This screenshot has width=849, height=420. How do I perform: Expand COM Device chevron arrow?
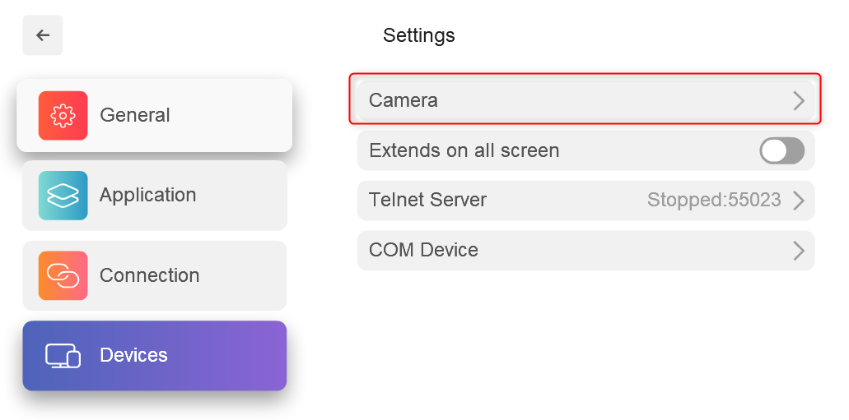(800, 251)
